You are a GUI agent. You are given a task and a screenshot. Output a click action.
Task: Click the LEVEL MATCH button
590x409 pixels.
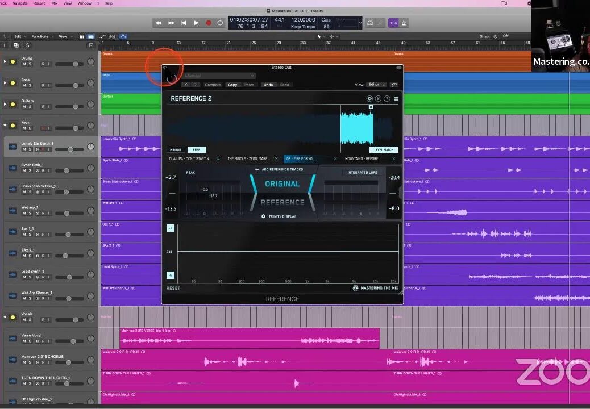point(384,149)
